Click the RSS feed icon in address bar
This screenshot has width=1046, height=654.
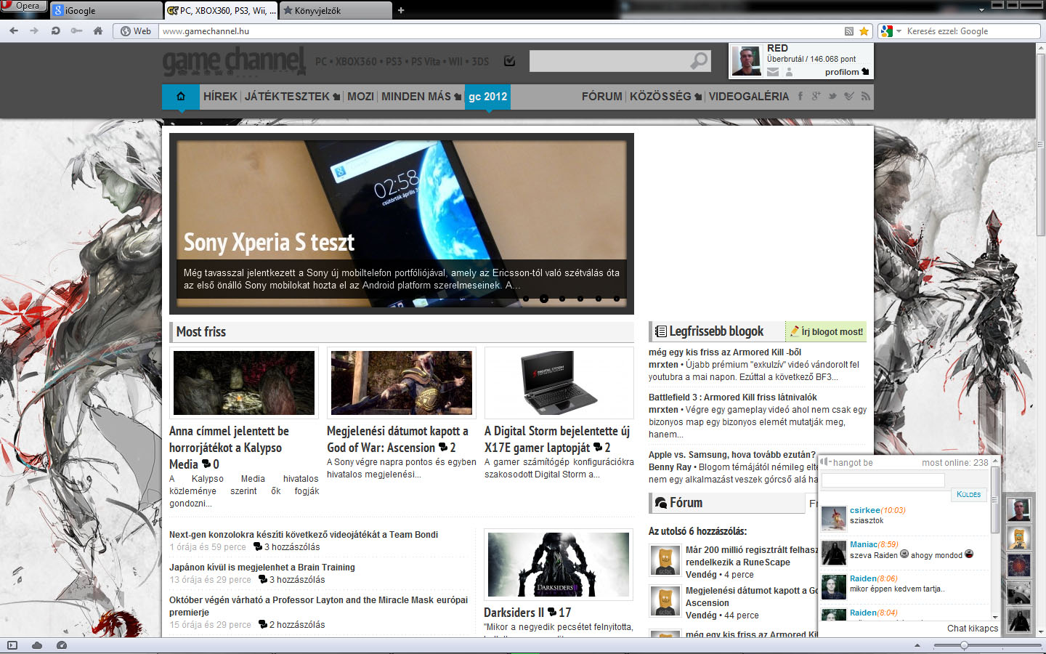848,31
